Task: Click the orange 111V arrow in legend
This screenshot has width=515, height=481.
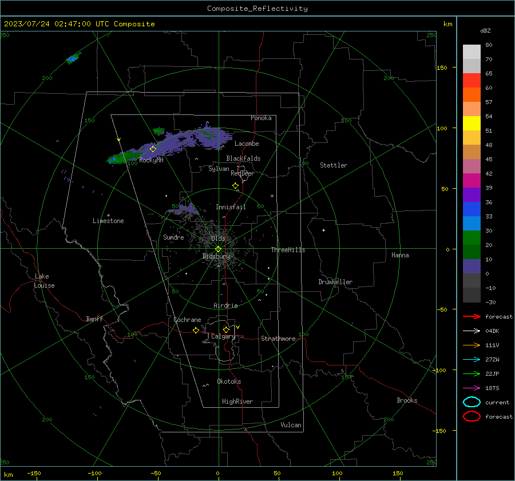Action: click(x=472, y=345)
